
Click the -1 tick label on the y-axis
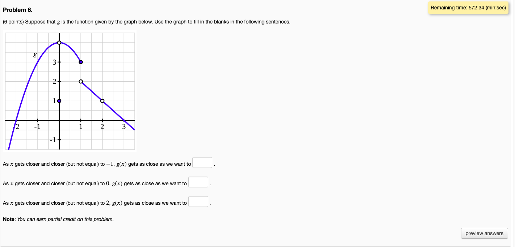(x=53, y=140)
